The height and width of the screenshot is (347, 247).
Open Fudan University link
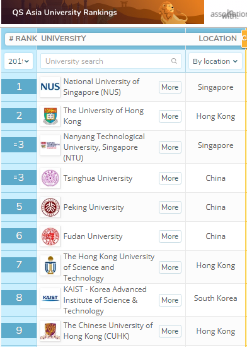(93, 236)
